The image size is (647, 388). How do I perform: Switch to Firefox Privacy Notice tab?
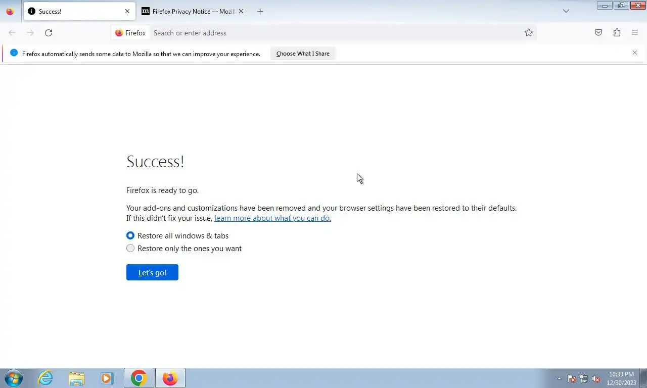click(193, 11)
